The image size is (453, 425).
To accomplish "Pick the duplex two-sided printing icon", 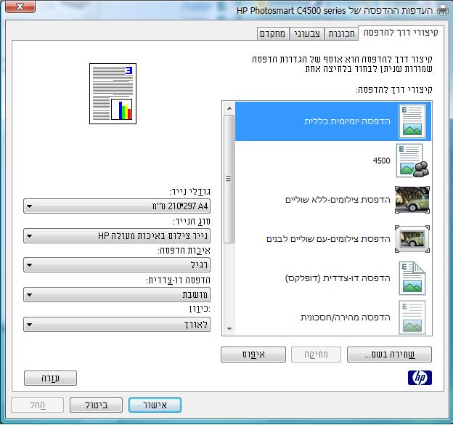I will click(411, 278).
